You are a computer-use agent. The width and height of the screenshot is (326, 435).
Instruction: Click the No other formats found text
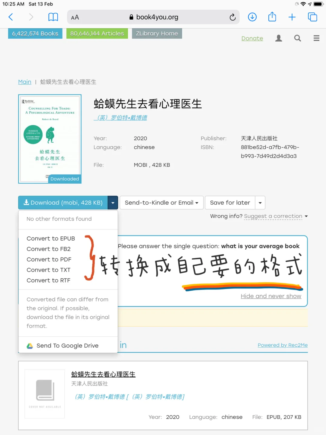(59, 219)
